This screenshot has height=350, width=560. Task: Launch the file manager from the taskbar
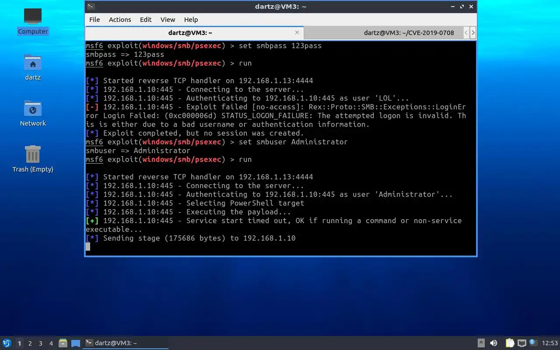point(63,343)
